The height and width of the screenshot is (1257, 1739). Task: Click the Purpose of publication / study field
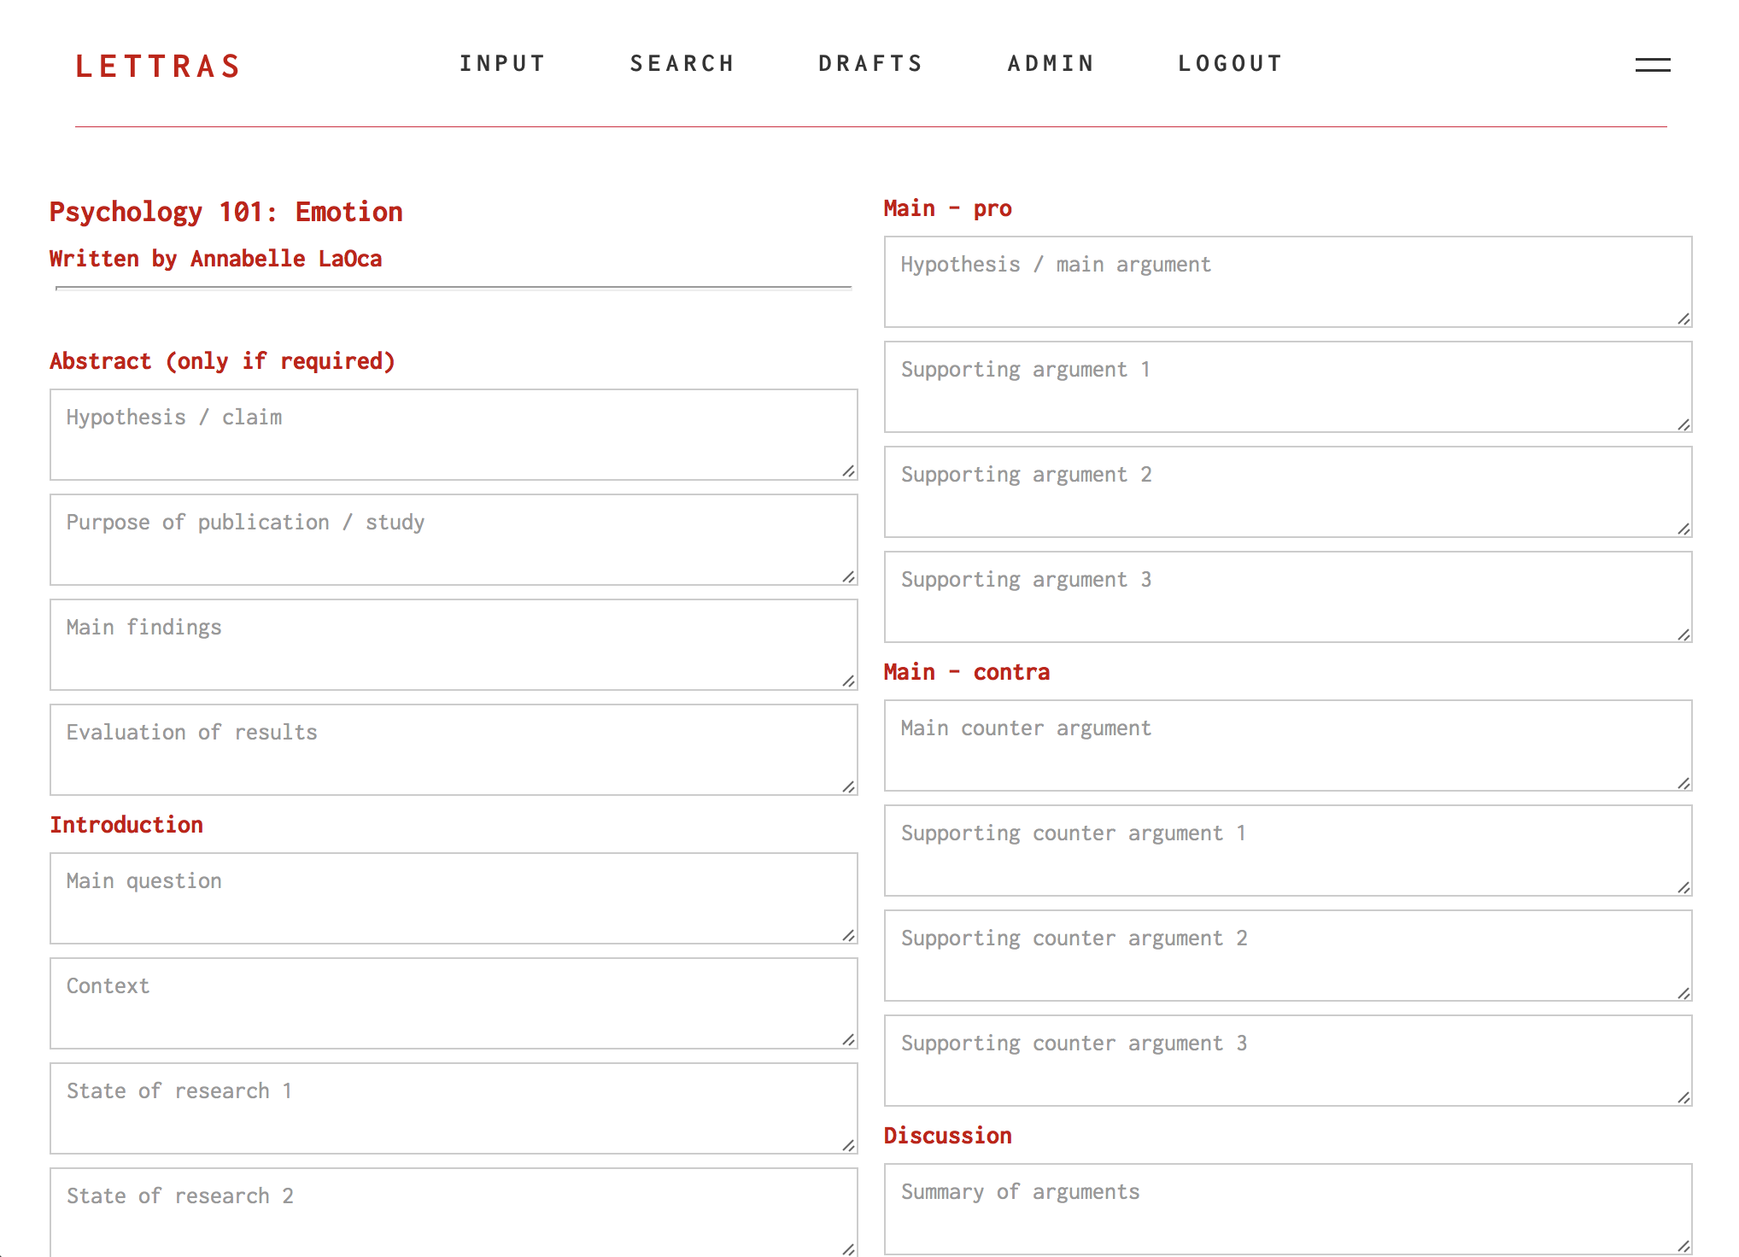coord(454,540)
